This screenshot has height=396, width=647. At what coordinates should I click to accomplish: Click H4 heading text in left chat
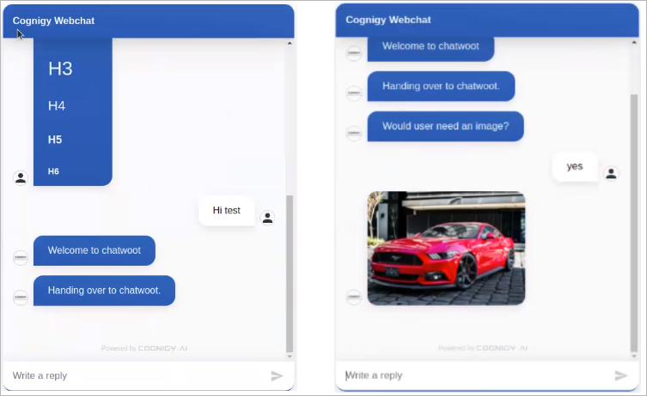(57, 105)
